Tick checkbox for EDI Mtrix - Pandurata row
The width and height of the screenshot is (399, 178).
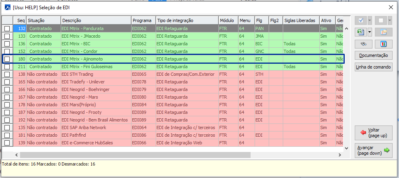click(7, 28)
